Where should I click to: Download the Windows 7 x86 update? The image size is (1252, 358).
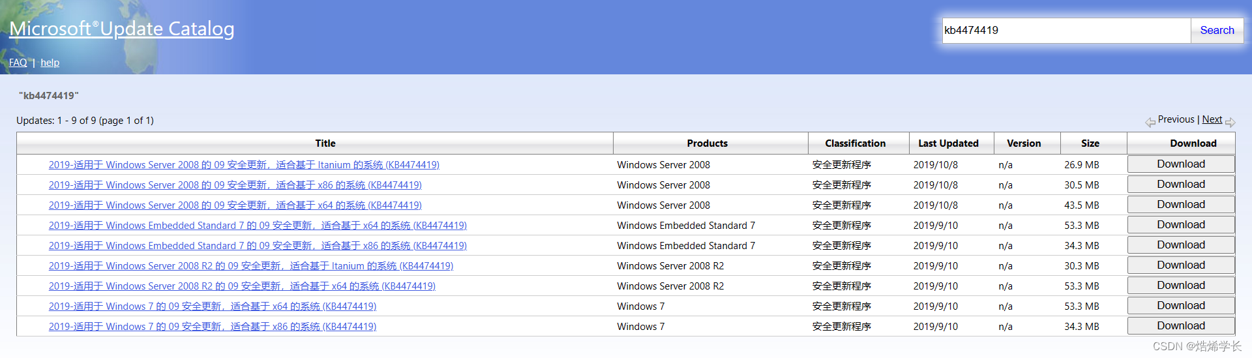pyautogui.click(x=1181, y=326)
